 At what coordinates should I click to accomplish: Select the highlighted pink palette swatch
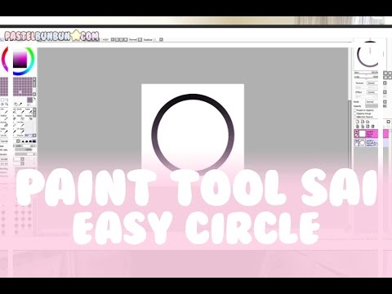click(20, 92)
